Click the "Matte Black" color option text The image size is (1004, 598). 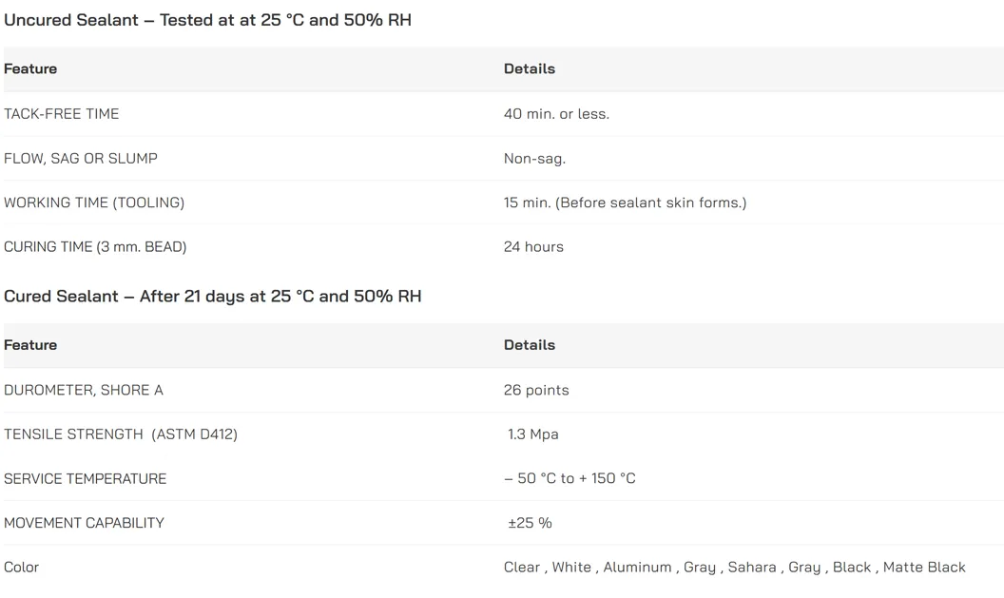point(924,567)
